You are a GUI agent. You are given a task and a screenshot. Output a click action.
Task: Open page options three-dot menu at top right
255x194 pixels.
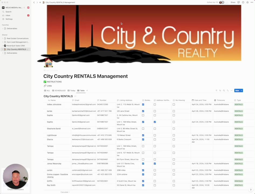point(252,2)
